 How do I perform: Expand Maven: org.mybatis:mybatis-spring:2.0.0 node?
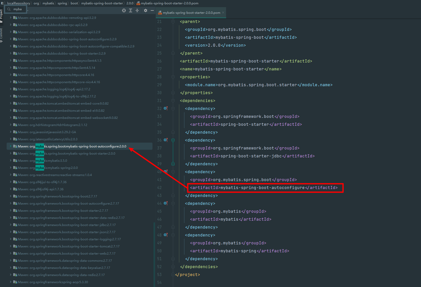tap(10, 168)
